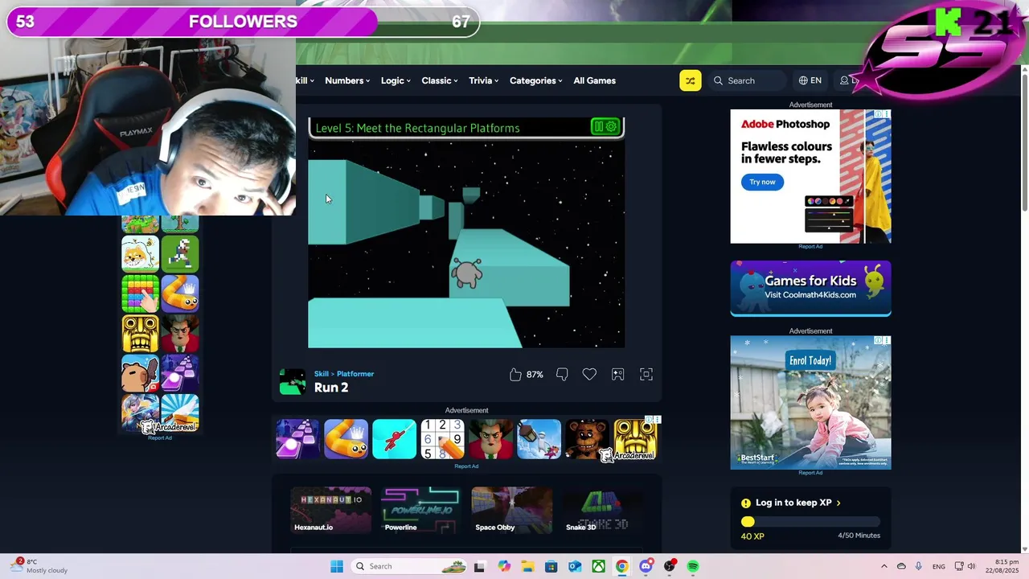The width and height of the screenshot is (1029, 579).
Task: Show hidden system tray icons
Action: tap(884, 566)
